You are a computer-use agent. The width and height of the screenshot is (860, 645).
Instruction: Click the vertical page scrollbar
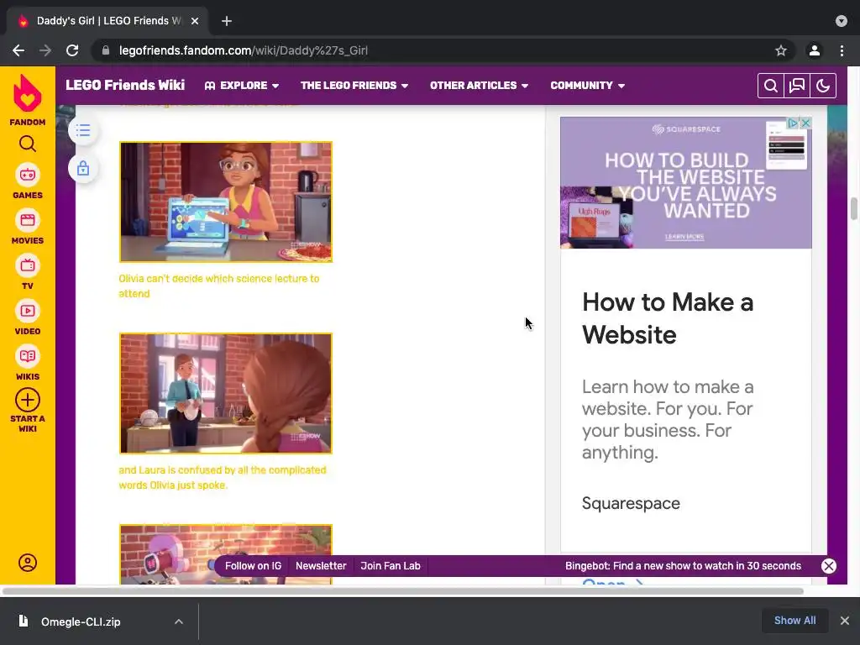(854, 209)
